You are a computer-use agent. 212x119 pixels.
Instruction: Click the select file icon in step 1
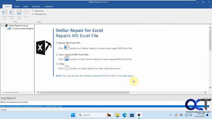click(67, 47)
